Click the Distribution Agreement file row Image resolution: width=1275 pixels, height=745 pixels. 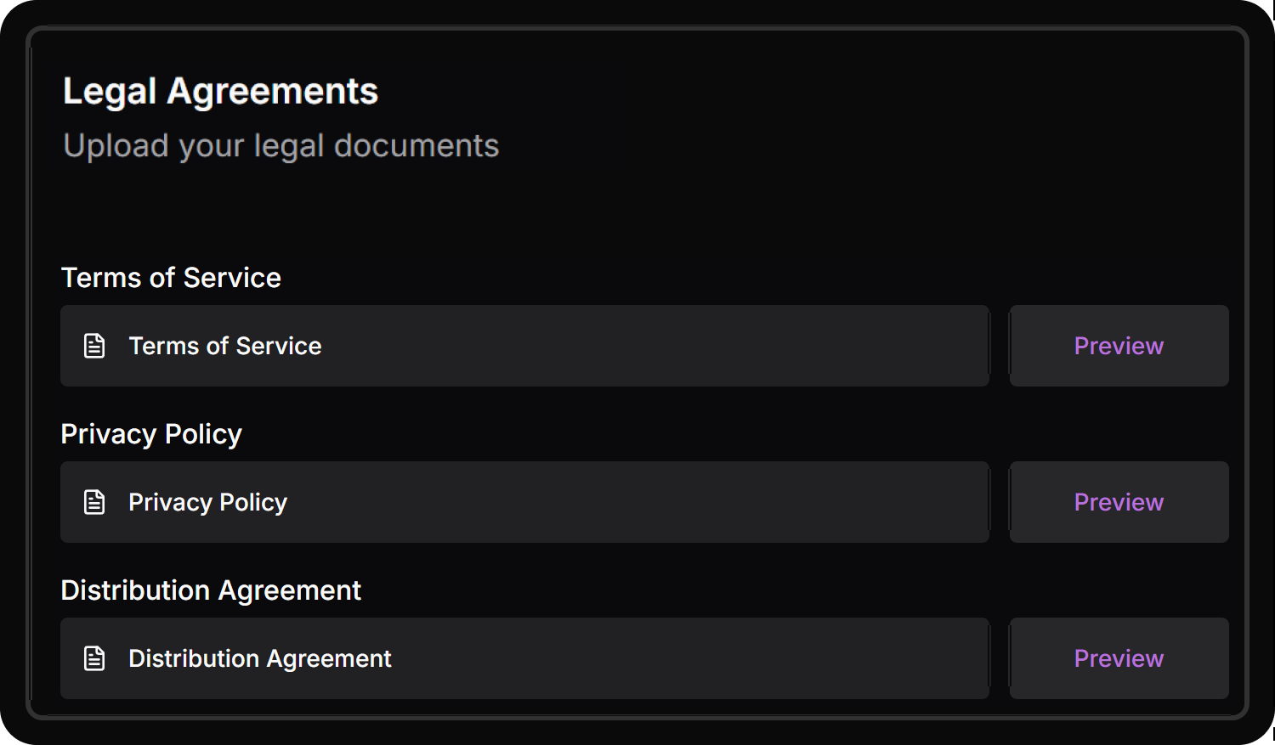click(x=524, y=658)
